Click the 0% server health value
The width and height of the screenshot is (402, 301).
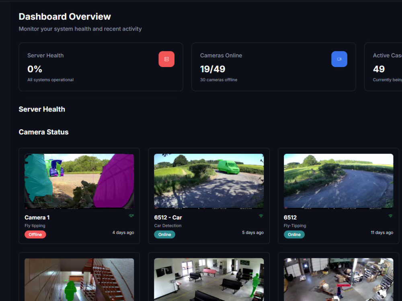click(35, 69)
